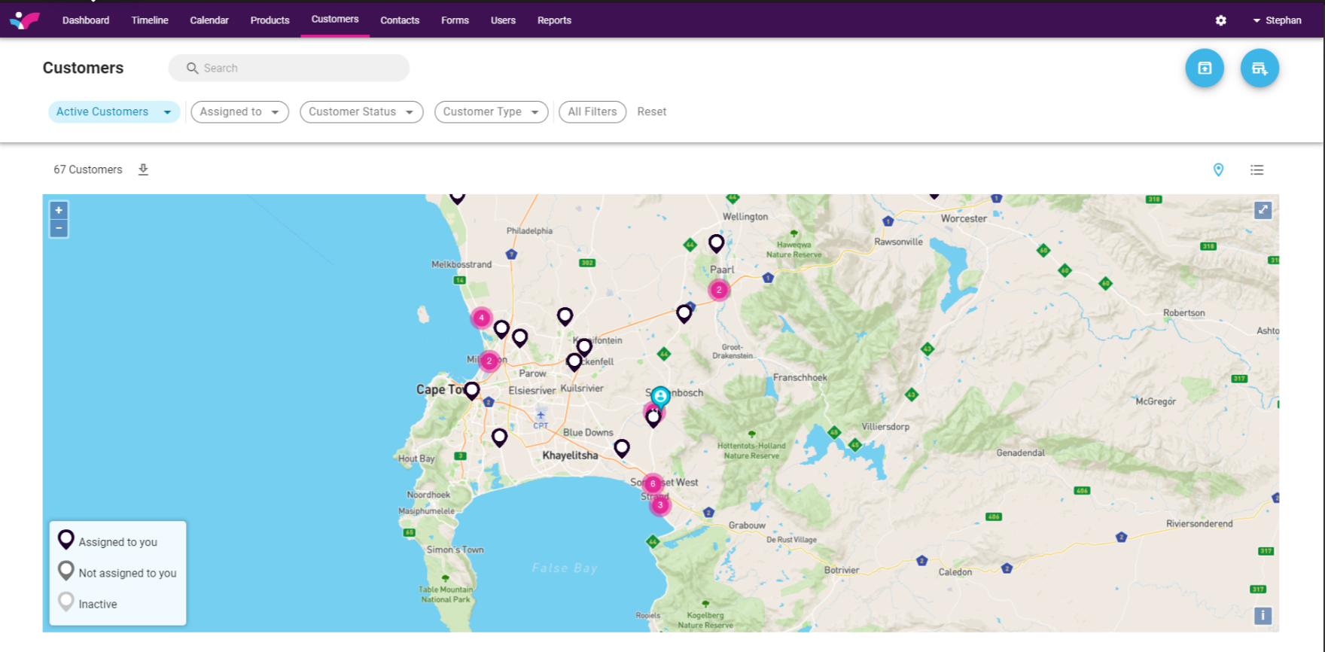The height and width of the screenshot is (652, 1325).
Task: Switch to map view
Action: (1218, 170)
